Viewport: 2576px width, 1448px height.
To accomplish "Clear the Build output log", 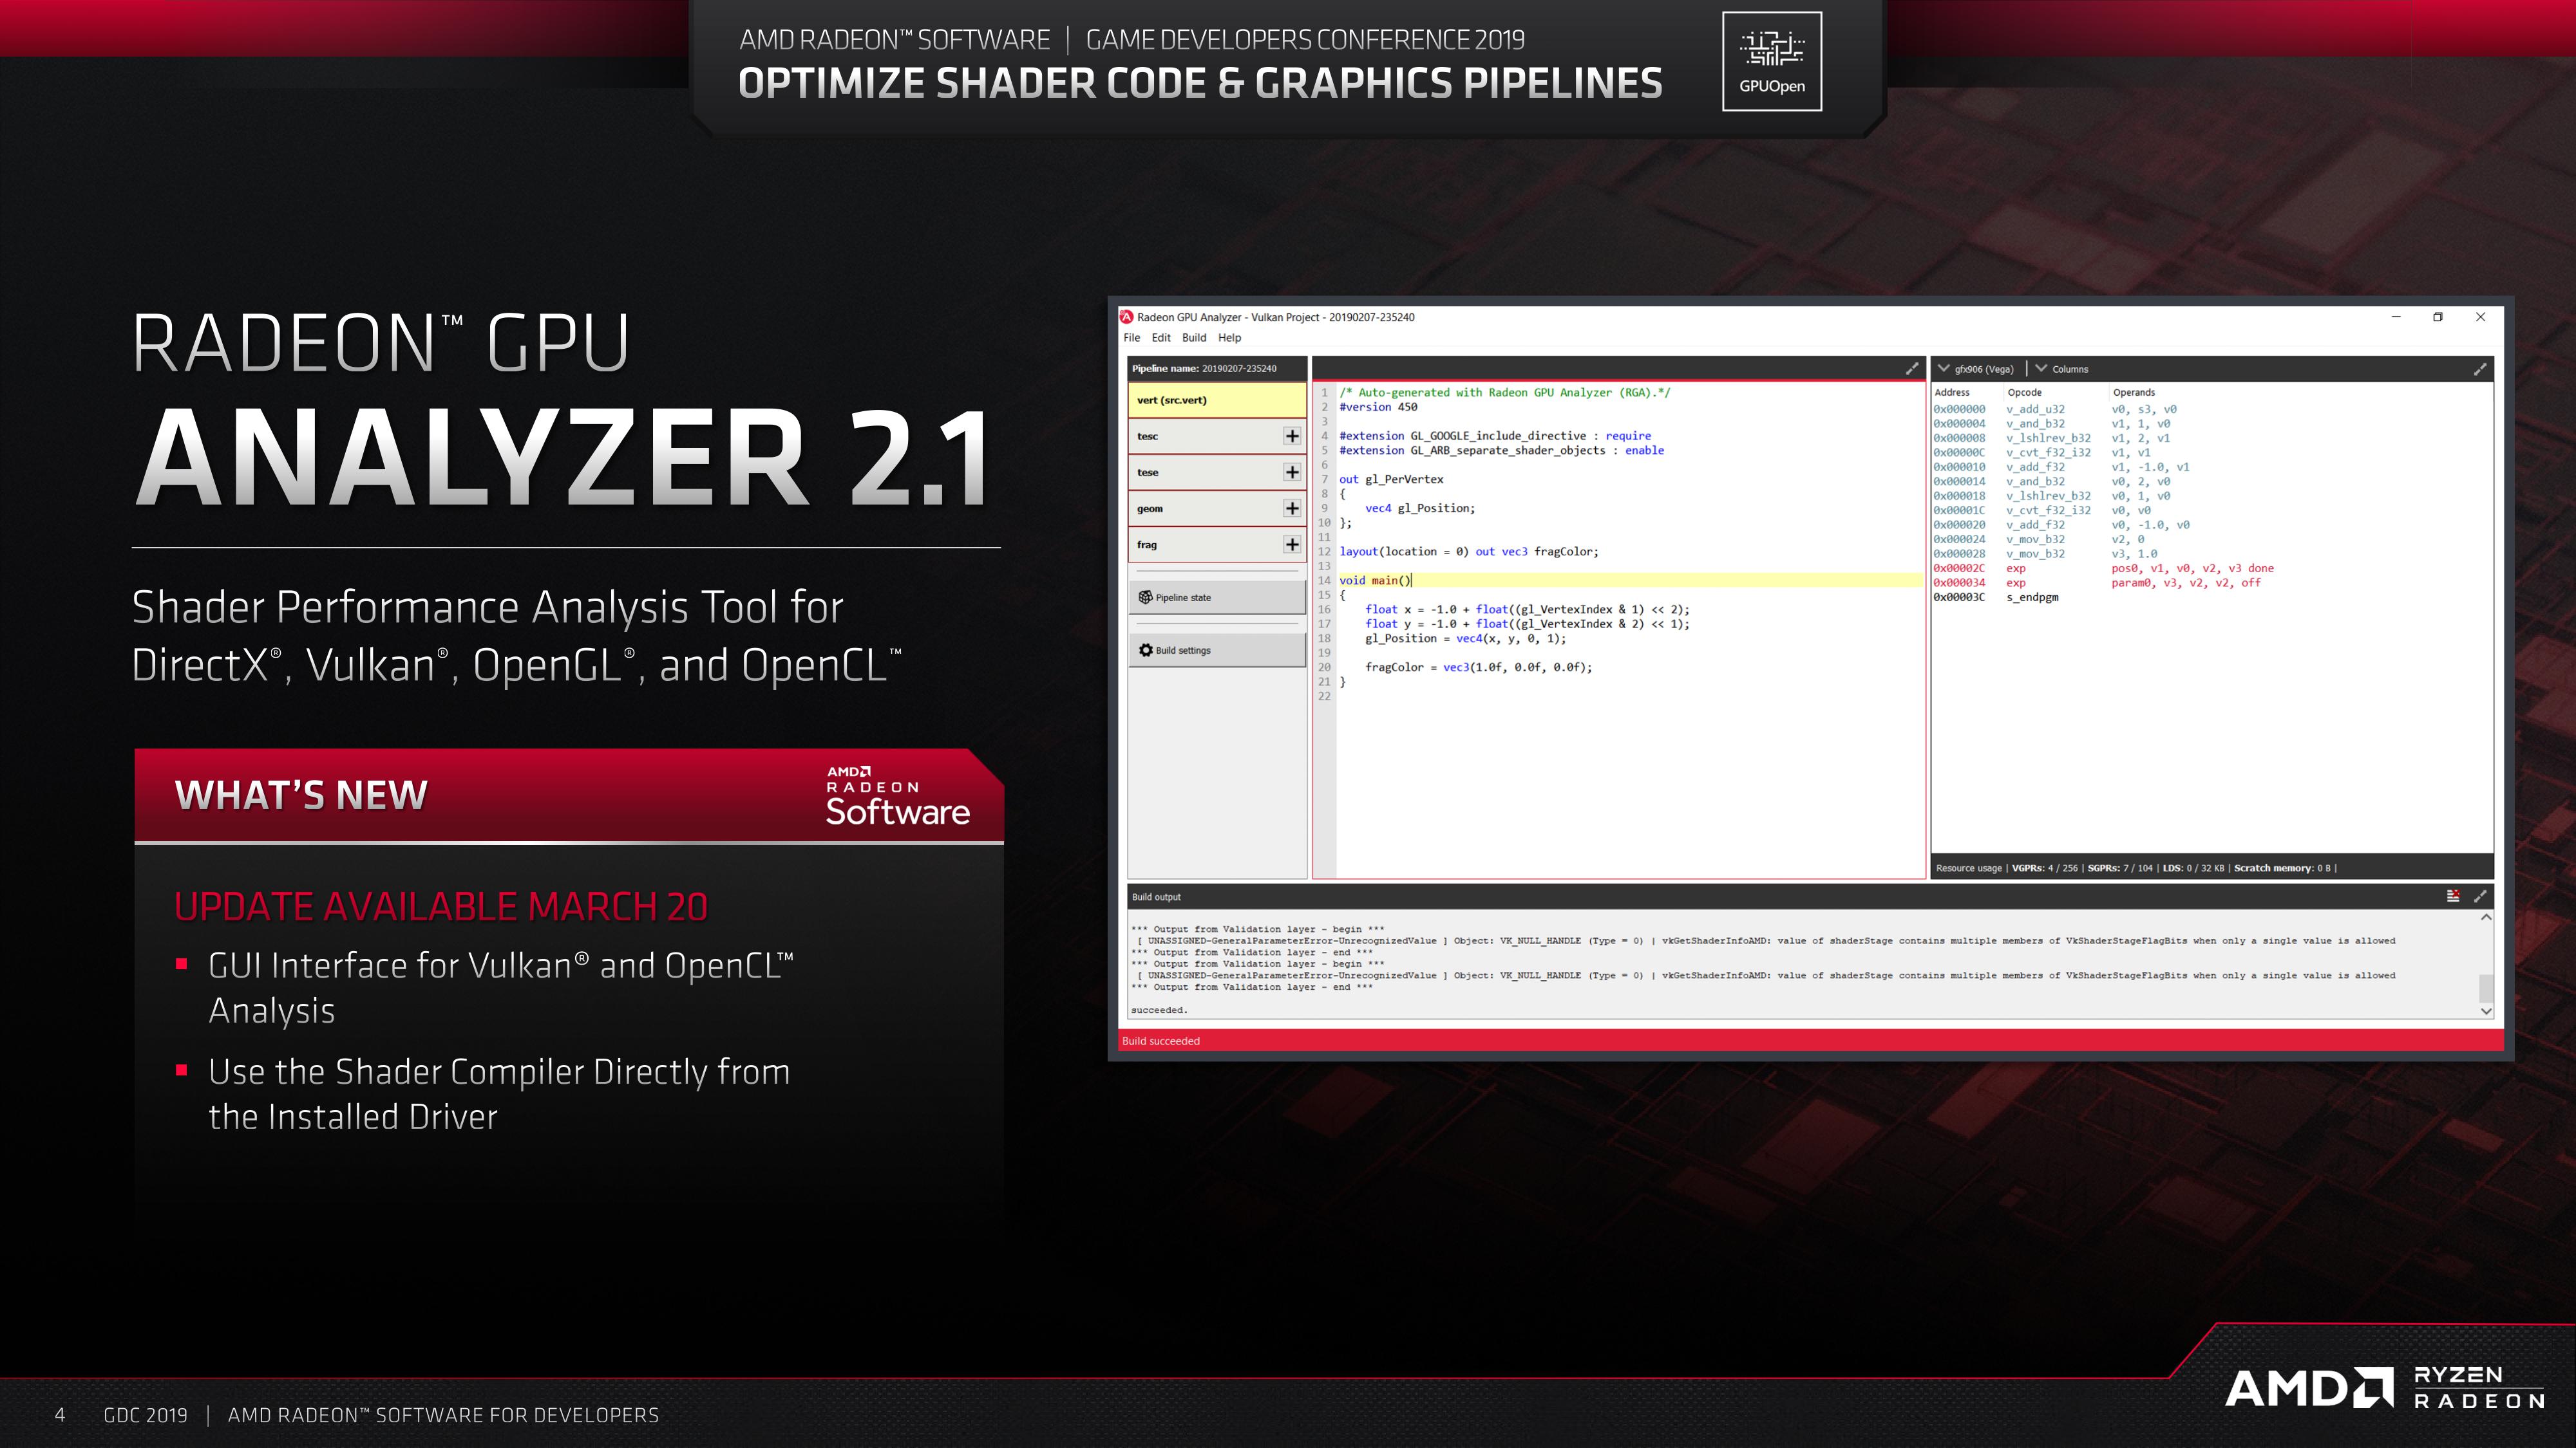I will (2453, 896).
